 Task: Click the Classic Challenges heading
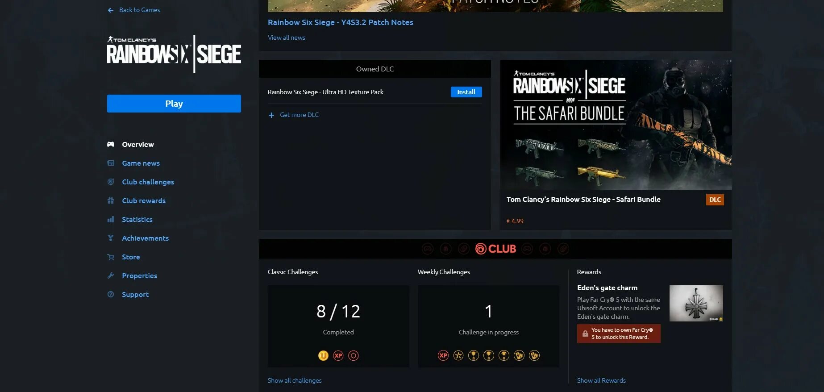[x=293, y=272]
